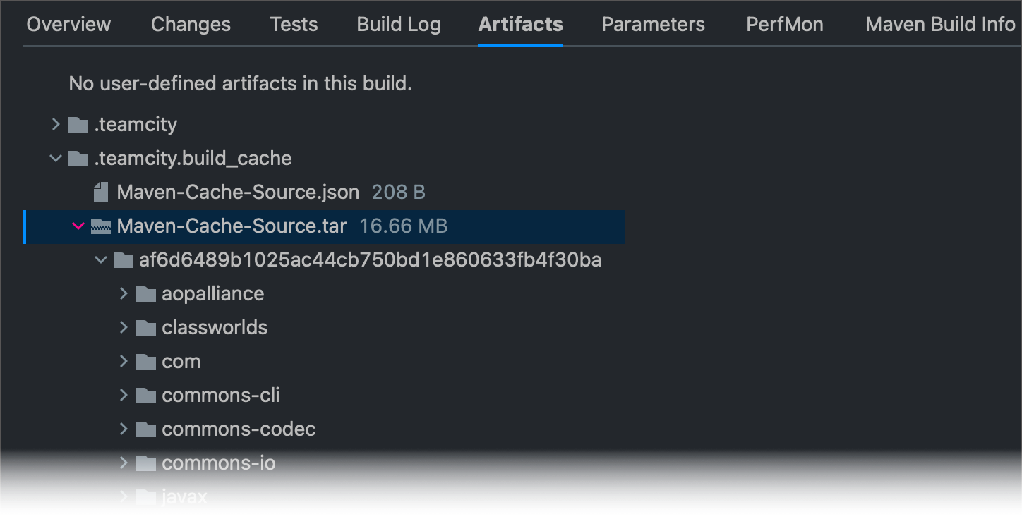Click the commons-codec folder icon

[x=145, y=429]
